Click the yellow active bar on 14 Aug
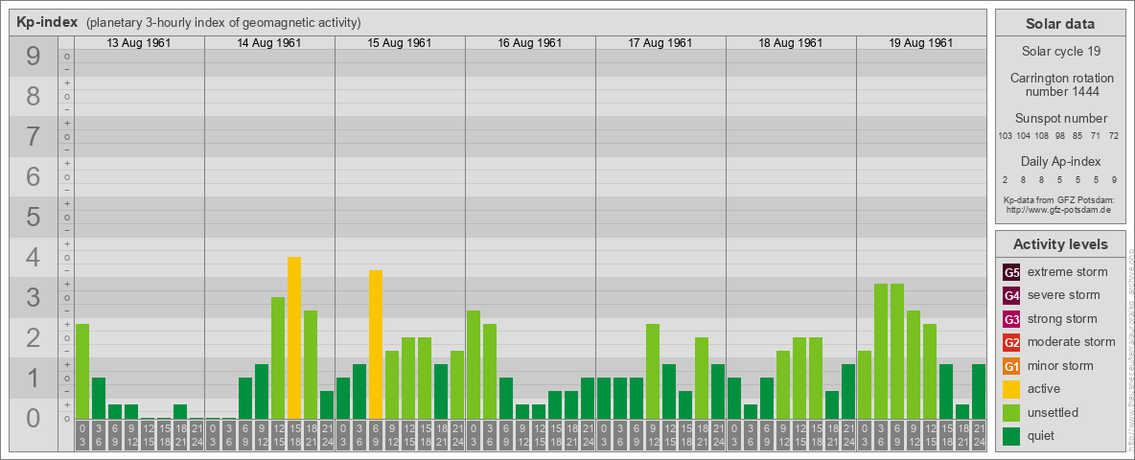This screenshot has height=460, width=1135. point(294,337)
